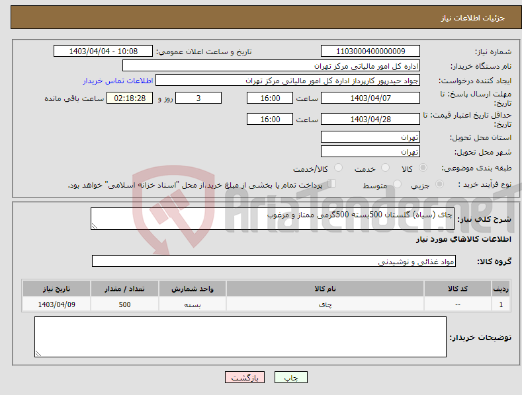Click the تعداد / مقدار column header

(x=124, y=289)
